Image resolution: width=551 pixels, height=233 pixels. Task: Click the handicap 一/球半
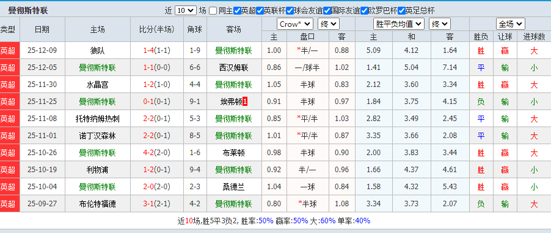[307, 68]
